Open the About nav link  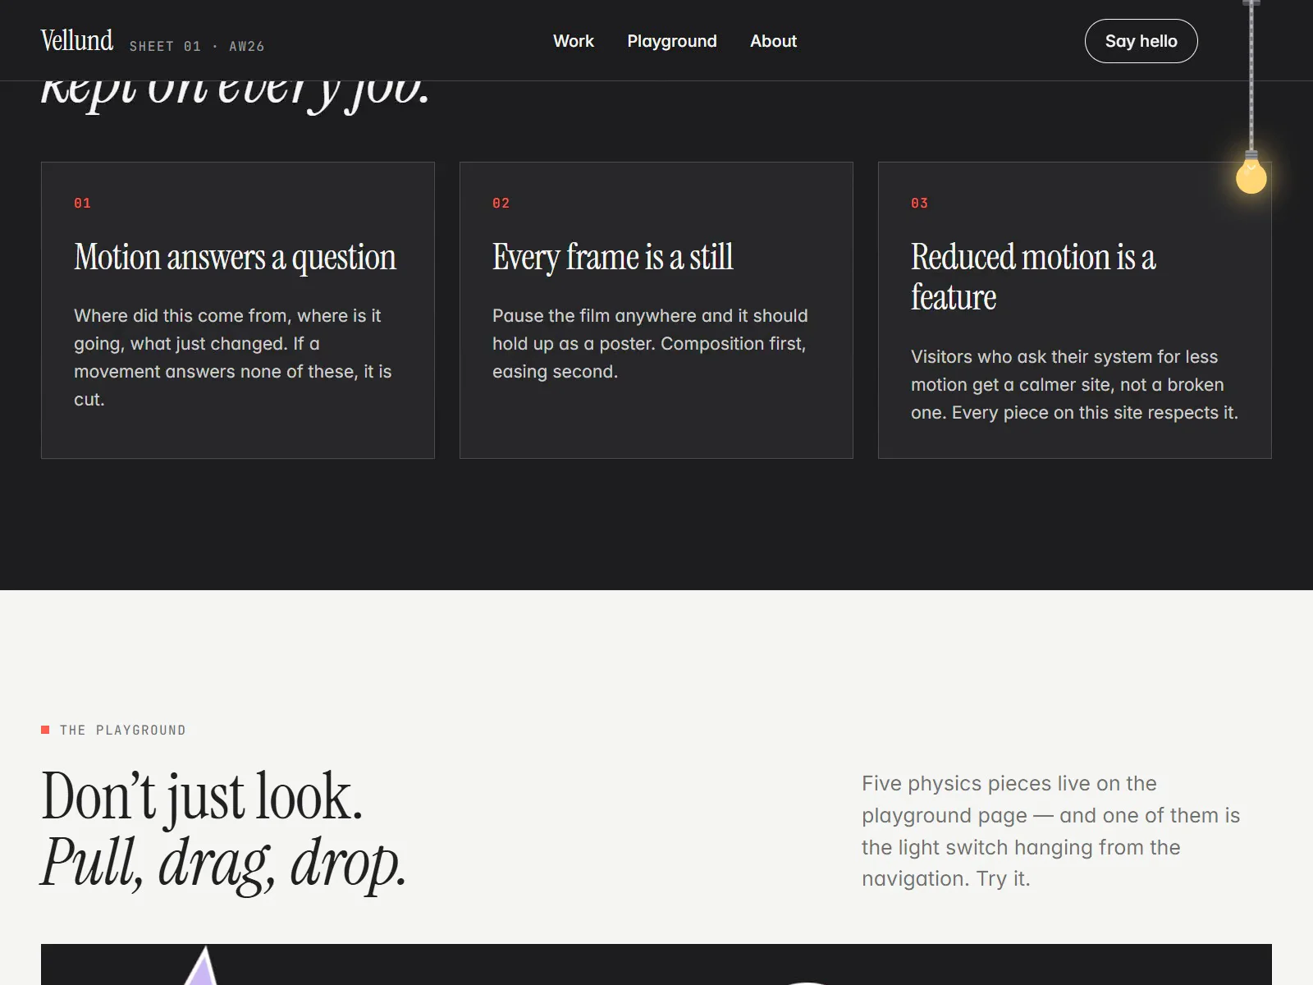[x=773, y=41]
